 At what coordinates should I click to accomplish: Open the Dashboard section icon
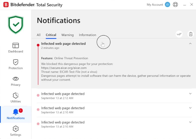tap(16, 46)
